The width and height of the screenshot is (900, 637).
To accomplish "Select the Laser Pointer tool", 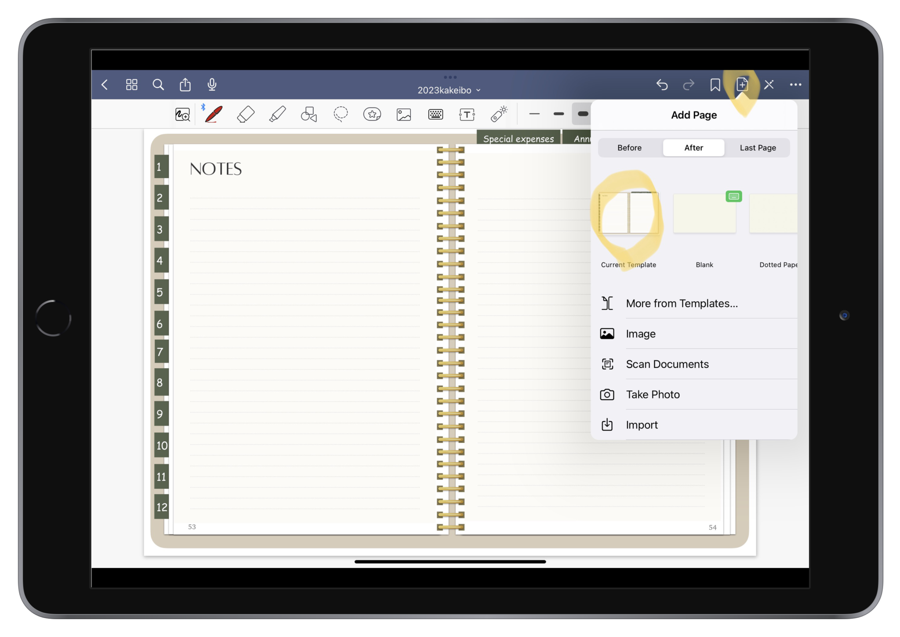I will [499, 114].
